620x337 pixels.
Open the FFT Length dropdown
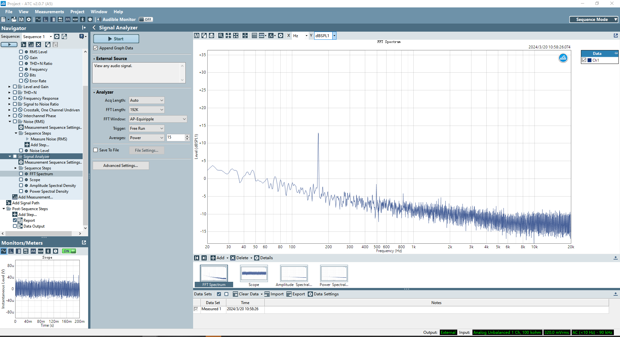click(x=147, y=110)
